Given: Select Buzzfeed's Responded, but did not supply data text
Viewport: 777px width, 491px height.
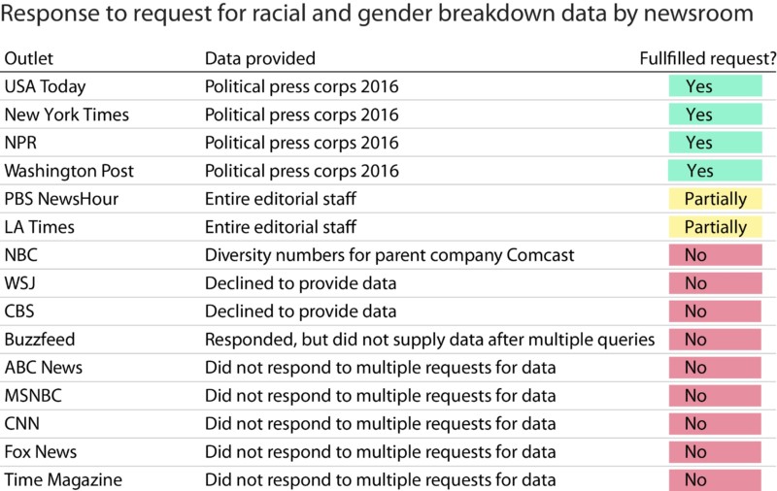Looking at the screenshot, I should pos(429,340).
